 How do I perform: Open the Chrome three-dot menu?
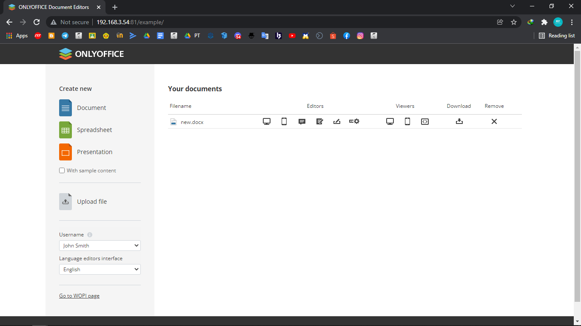point(572,22)
